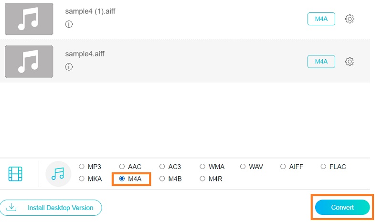
Task: Show info icon for sample4.aiff
Action: (x=69, y=67)
